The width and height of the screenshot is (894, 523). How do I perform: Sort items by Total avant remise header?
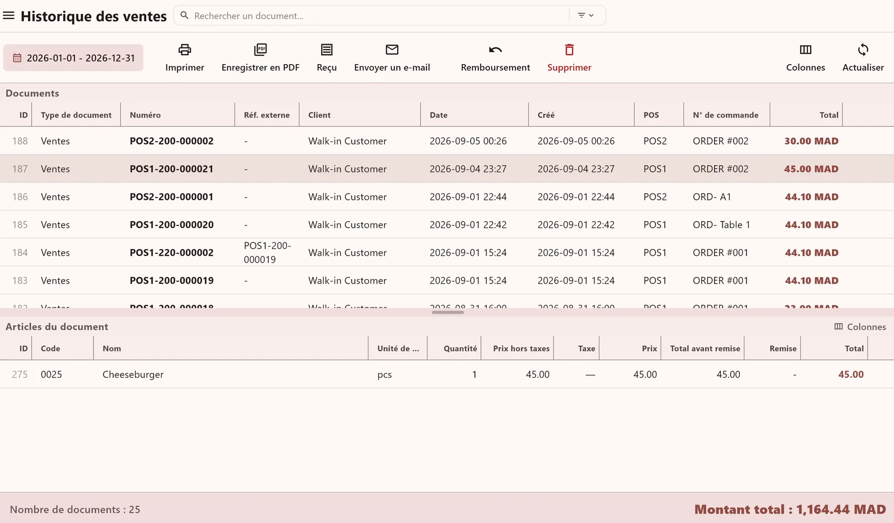(x=705, y=348)
